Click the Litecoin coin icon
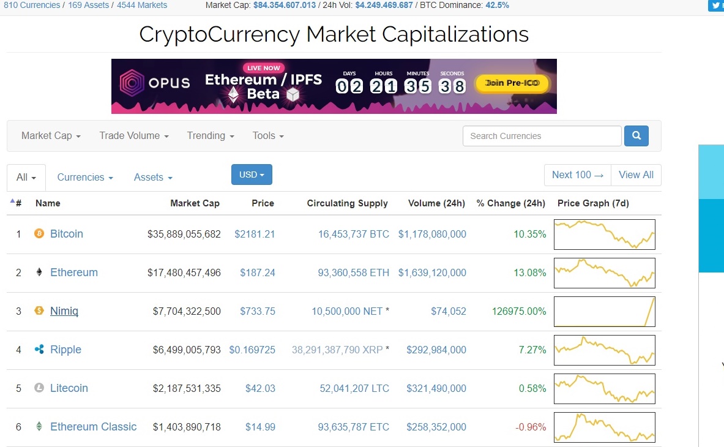The width and height of the screenshot is (724, 447). [39, 388]
